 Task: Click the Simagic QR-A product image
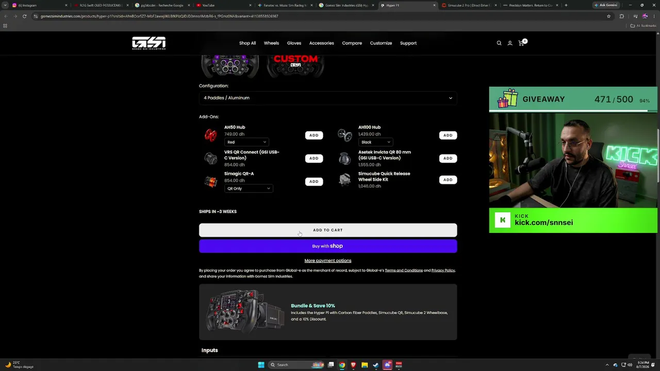click(x=210, y=181)
